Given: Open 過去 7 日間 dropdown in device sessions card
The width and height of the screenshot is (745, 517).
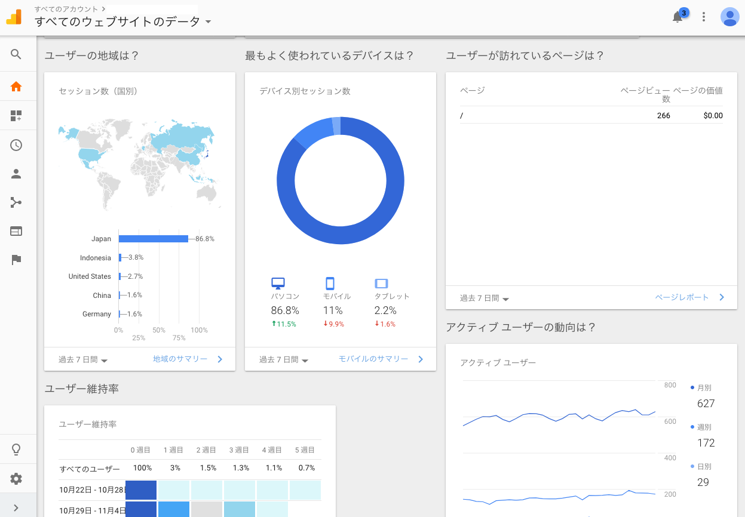Looking at the screenshot, I should tap(284, 360).
